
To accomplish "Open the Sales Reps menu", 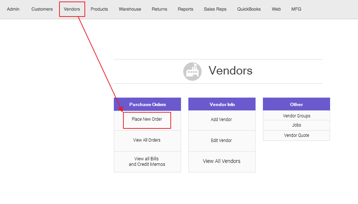I will click(x=215, y=9).
